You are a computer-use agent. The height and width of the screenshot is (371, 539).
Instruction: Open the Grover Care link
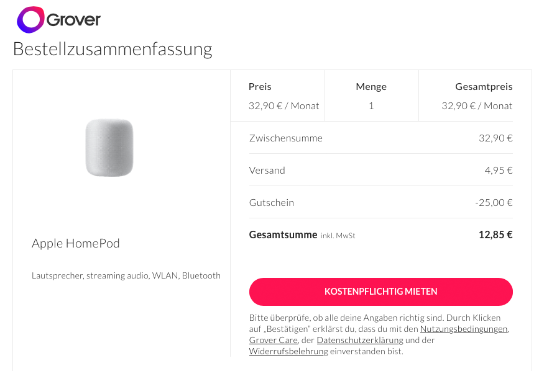tap(272, 340)
